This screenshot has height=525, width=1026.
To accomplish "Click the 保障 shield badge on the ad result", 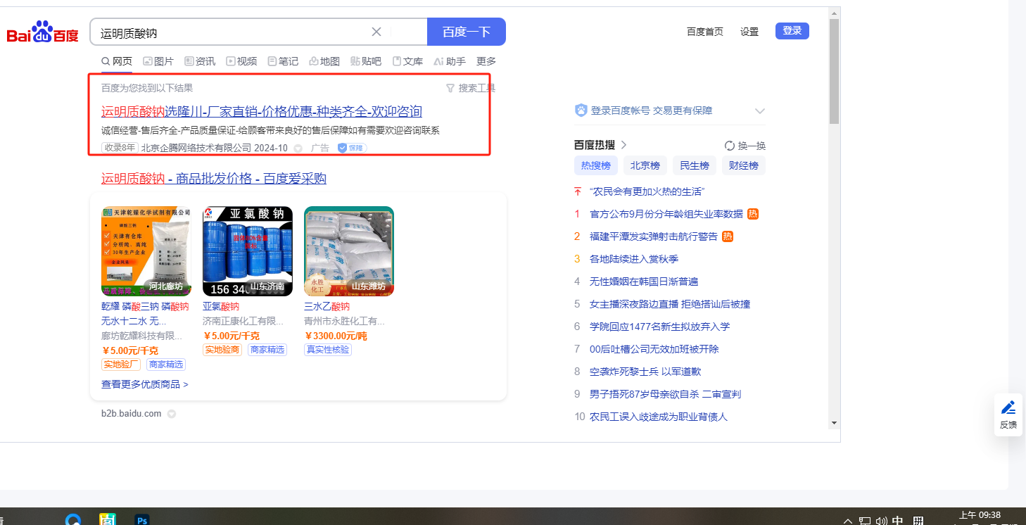I will coord(352,148).
